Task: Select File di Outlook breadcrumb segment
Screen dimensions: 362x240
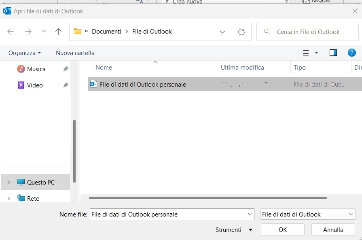Action: point(152,32)
